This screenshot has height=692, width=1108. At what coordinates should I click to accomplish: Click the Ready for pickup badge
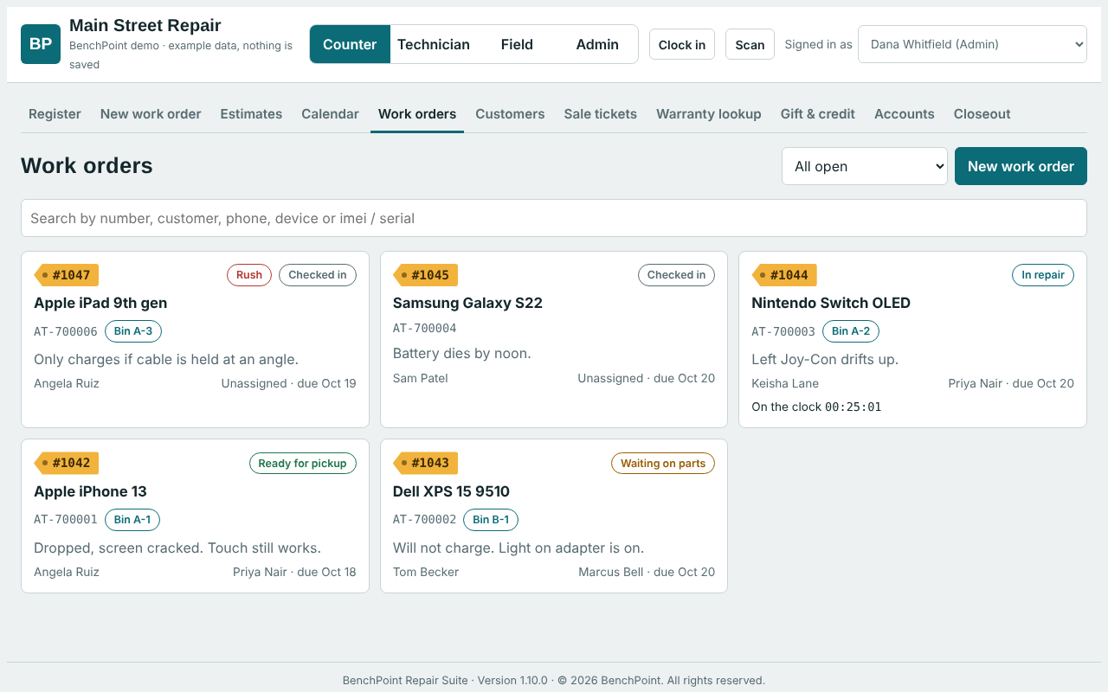coord(302,464)
